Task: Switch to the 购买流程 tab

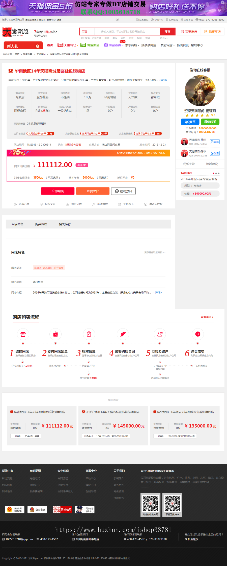Action: tap(41, 224)
